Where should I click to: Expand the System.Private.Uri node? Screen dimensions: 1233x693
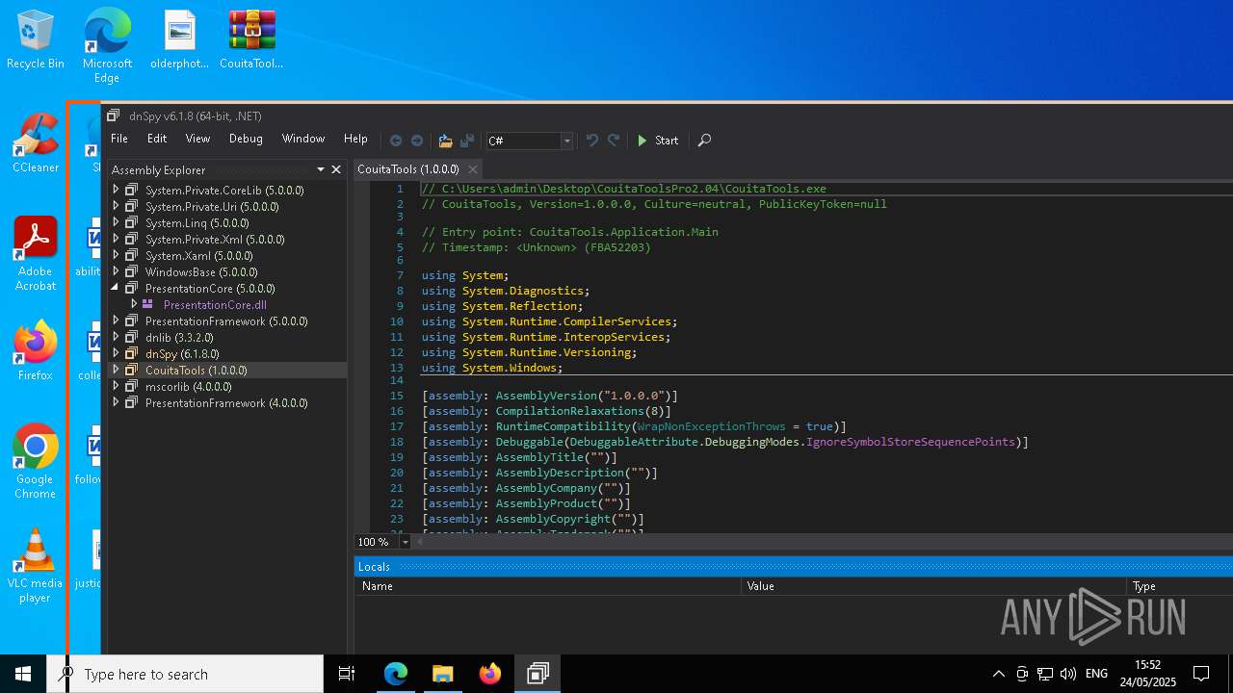pyautogui.click(x=117, y=206)
